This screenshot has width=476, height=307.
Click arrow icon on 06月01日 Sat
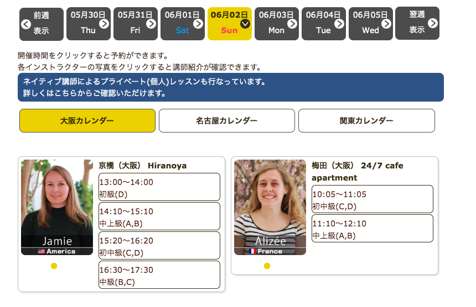[x=198, y=23]
